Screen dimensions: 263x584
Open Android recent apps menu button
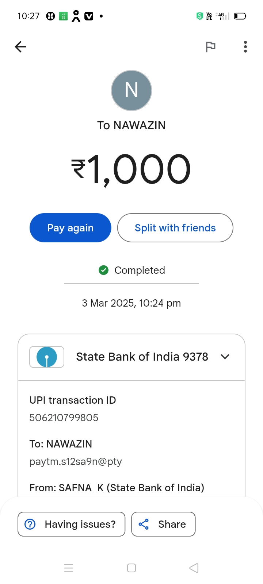click(69, 568)
